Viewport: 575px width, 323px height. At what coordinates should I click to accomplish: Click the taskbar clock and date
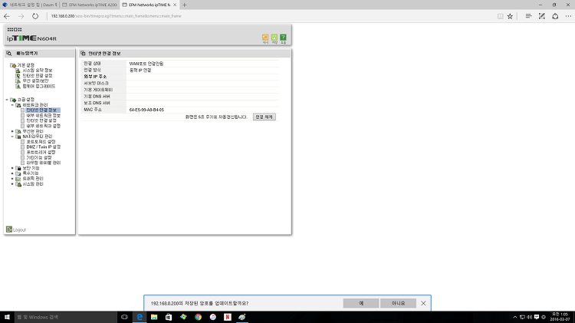[560, 317]
